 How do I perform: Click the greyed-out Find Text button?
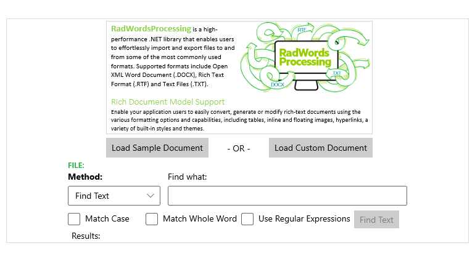pyautogui.click(x=376, y=220)
